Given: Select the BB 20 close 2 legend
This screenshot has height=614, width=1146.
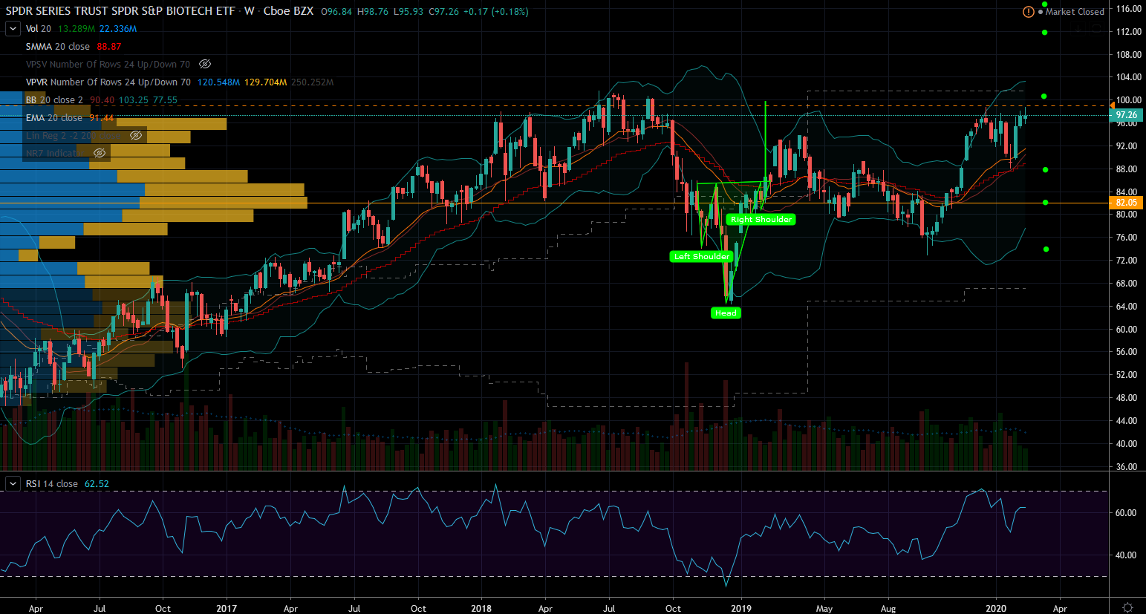Looking at the screenshot, I should pyautogui.click(x=54, y=100).
